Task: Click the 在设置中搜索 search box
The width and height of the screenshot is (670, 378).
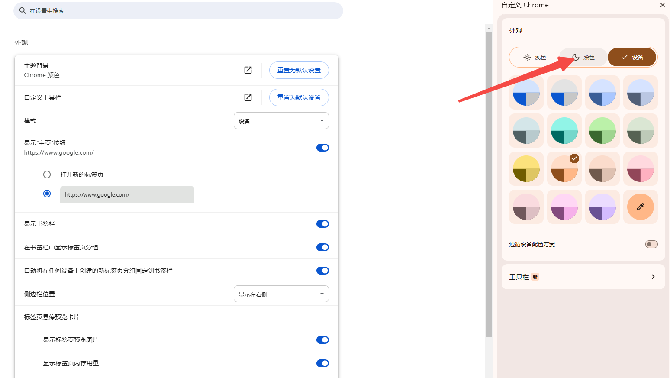Action: [x=178, y=11]
